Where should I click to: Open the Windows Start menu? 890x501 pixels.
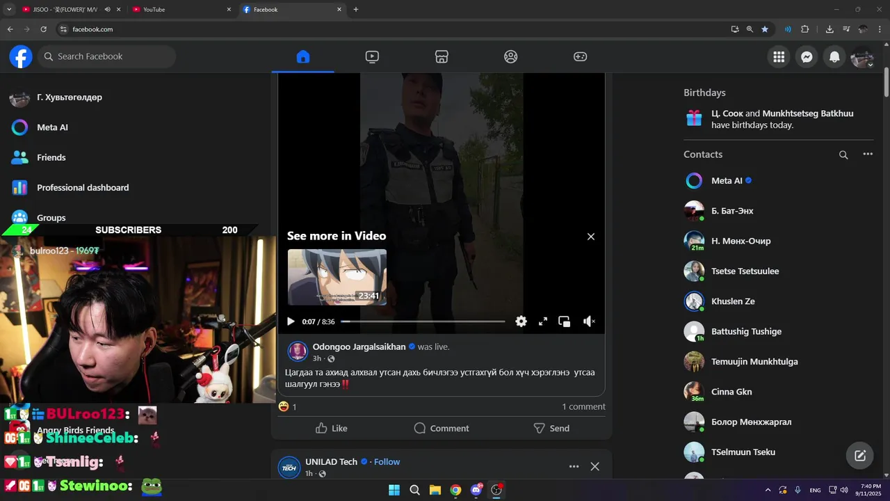pos(394,490)
